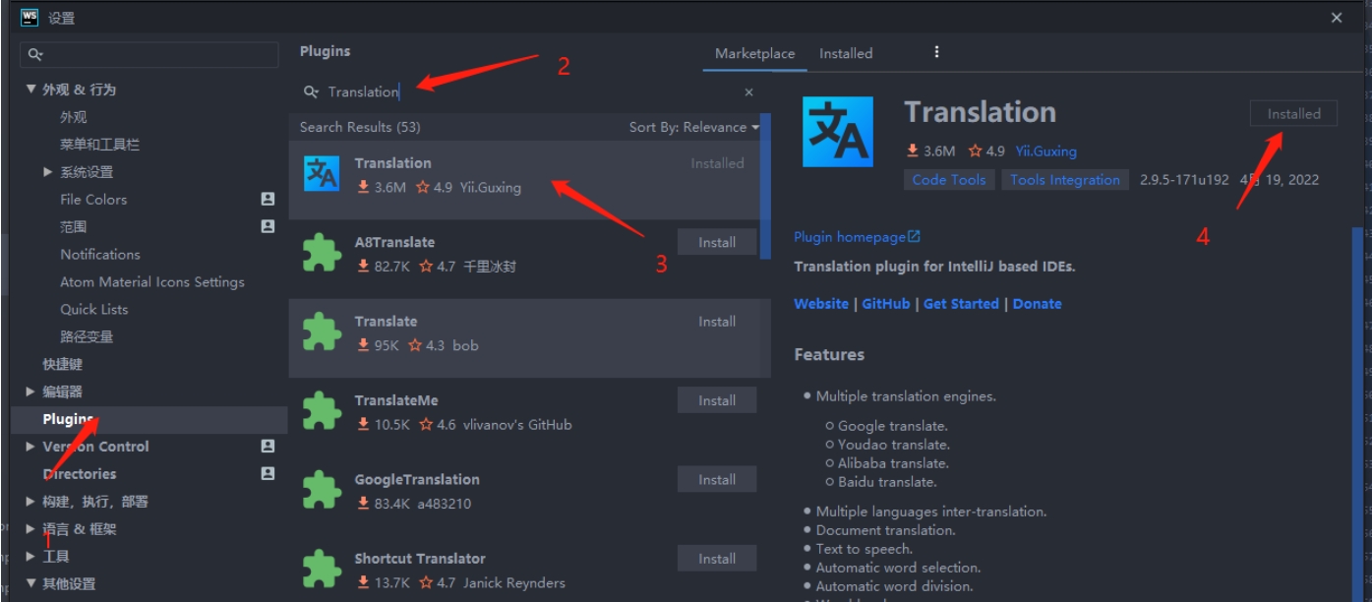Click the vertical three-dot plugins options icon
This screenshot has height=602, width=1372.
[x=936, y=52]
